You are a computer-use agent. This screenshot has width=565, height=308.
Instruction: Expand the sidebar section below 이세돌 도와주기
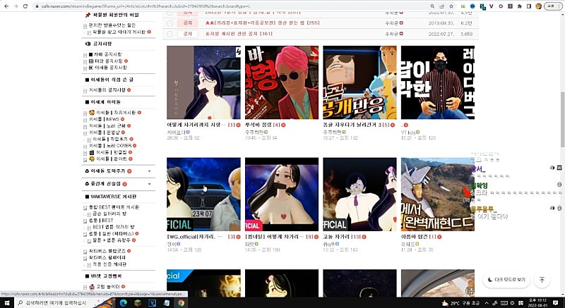[150, 184]
